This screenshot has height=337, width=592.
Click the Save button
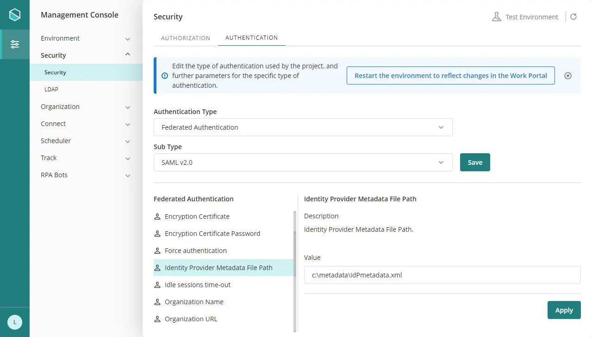click(475, 162)
